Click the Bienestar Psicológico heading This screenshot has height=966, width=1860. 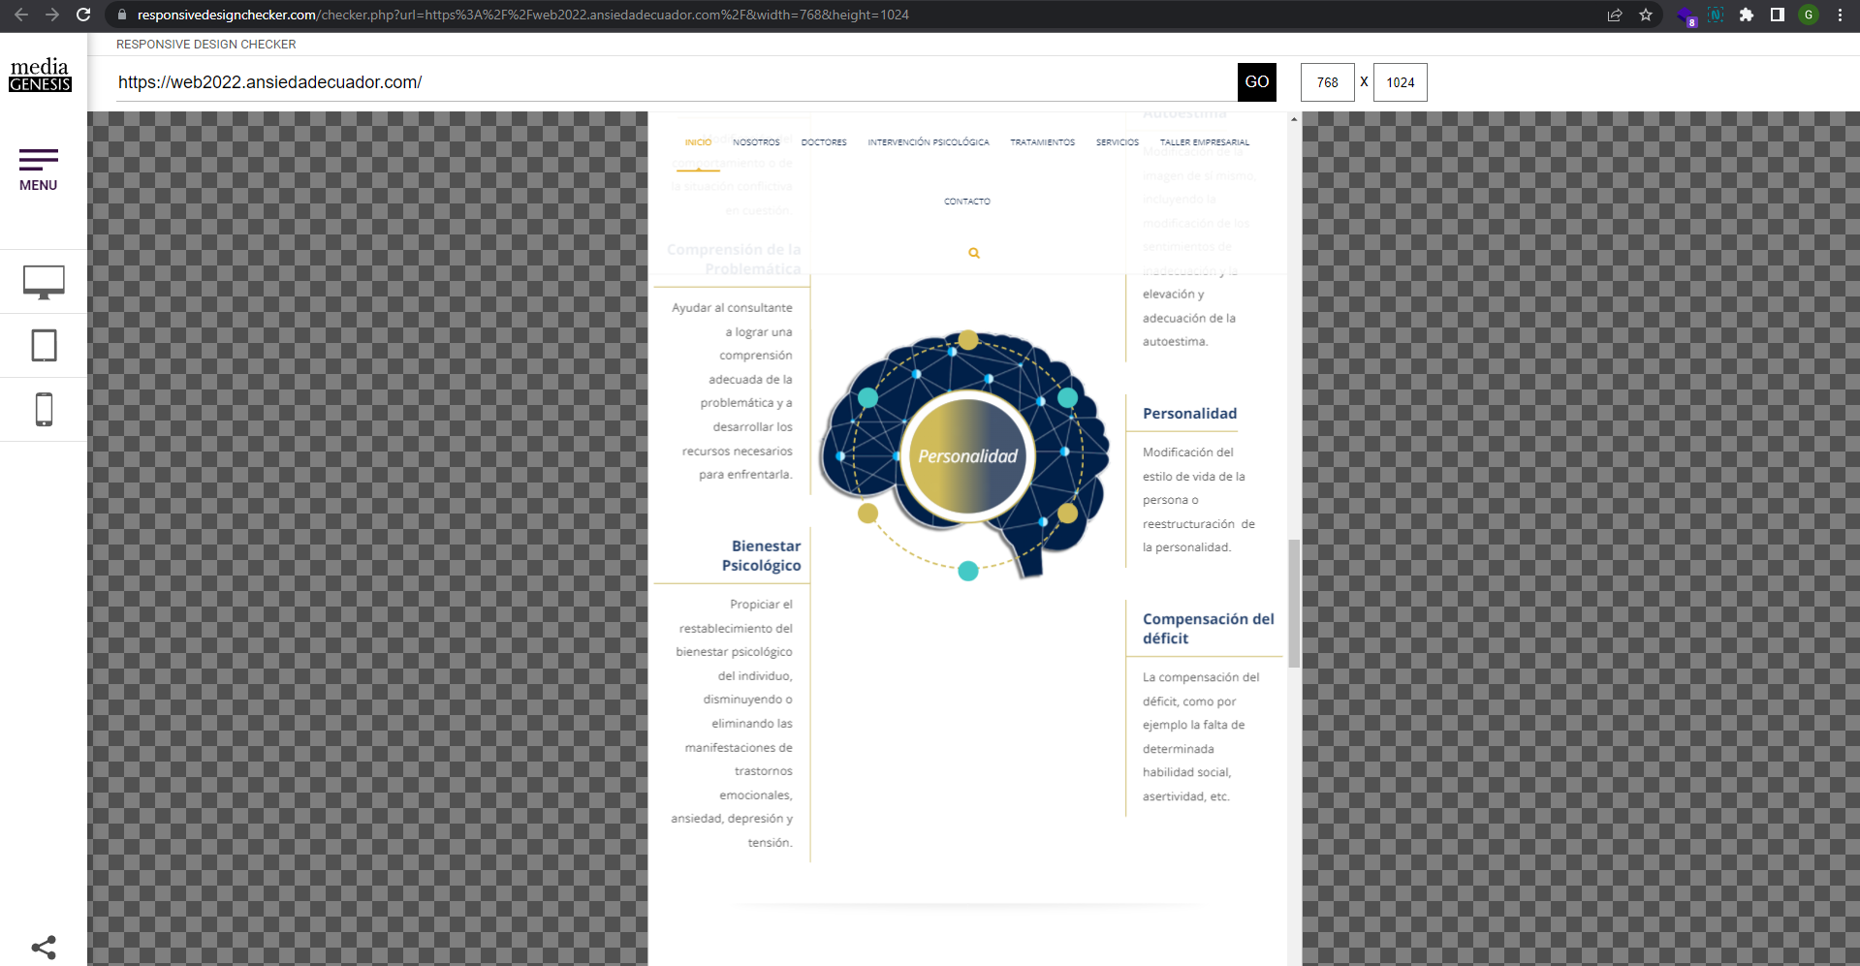point(762,556)
